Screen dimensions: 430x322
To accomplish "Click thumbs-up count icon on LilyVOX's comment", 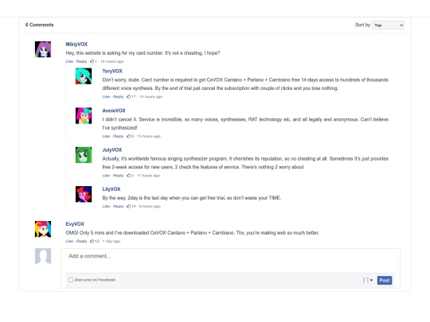I will pyautogui.click(x=129, y=207).
